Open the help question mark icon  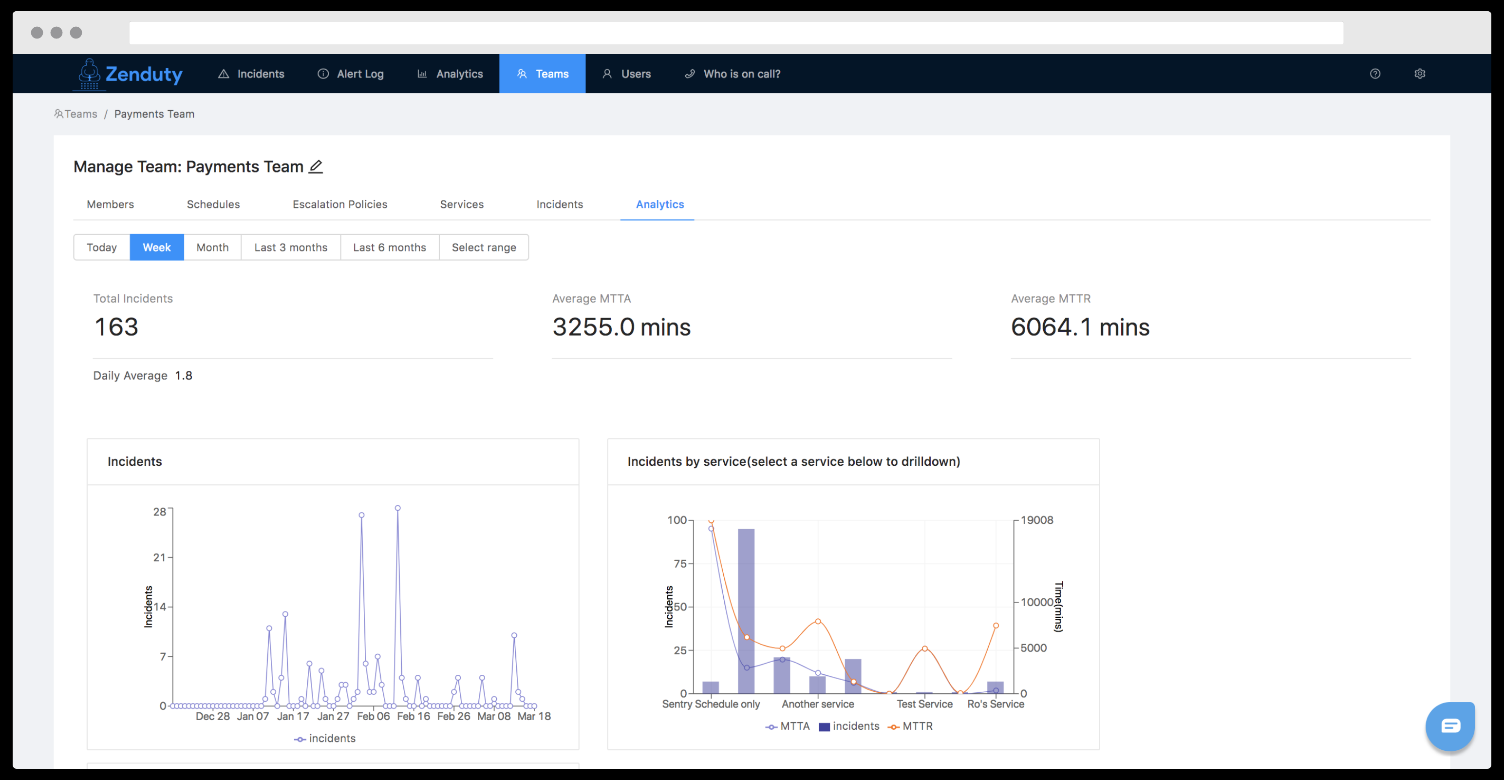[x=1375, y=74]
